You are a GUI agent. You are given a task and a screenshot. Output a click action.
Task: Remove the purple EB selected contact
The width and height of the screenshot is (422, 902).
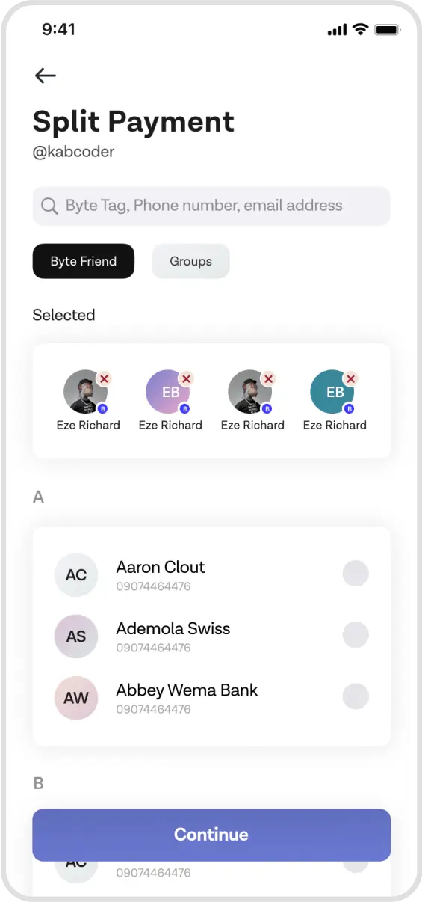pos(186,379)
